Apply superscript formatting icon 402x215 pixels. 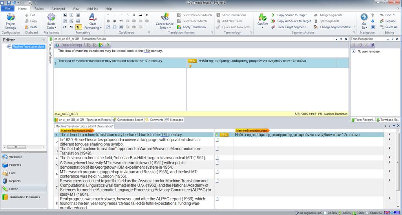click(x=65, y=21)
